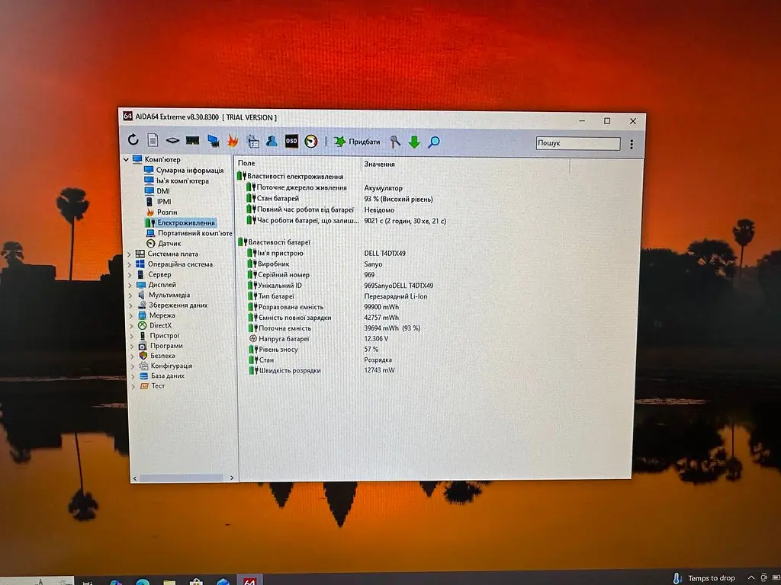The height and width of the screenshot is (585, 781).
Task: Select the Пристрої tree entry
Action: click(159, 336)
